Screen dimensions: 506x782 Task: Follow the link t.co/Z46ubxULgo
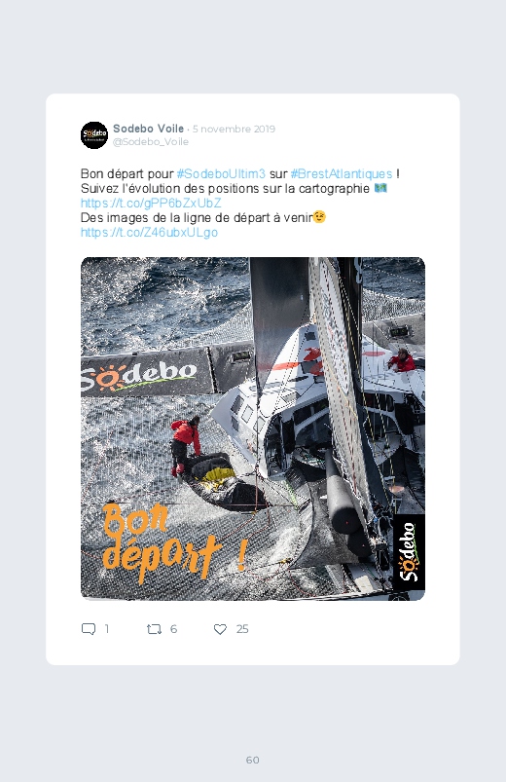(150, 233)
